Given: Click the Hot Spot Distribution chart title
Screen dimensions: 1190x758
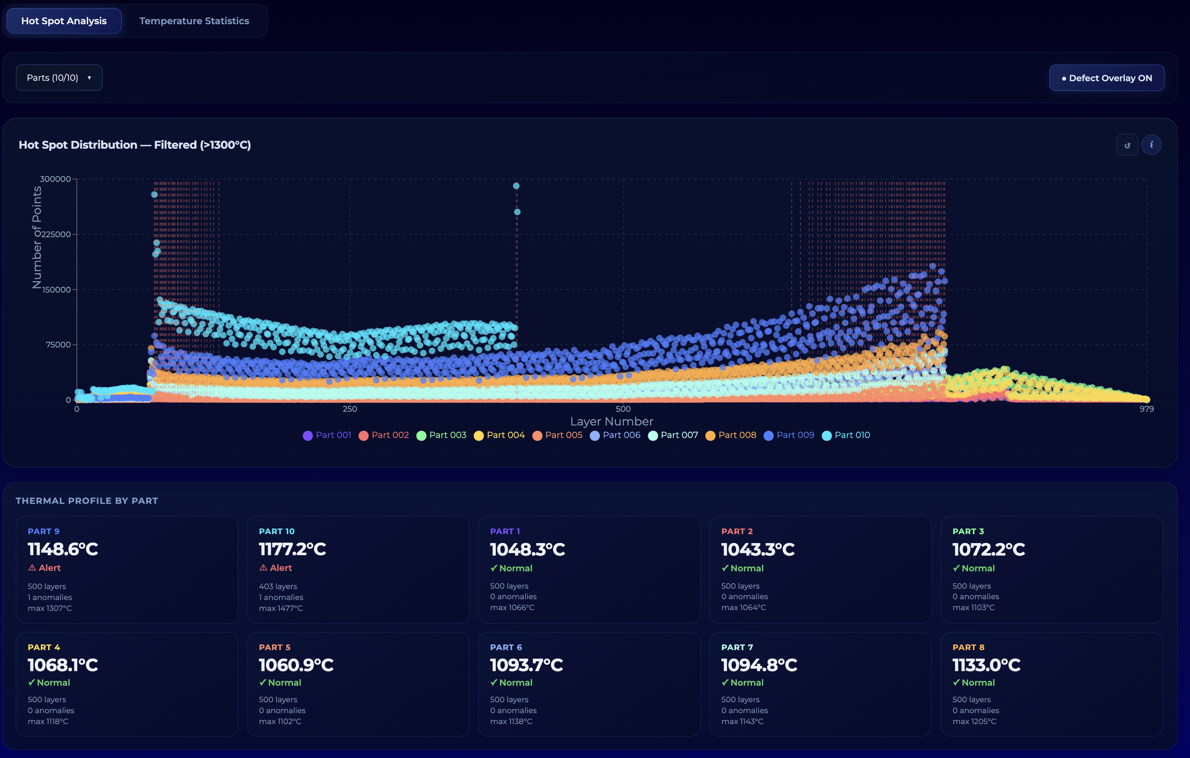Looking at the screenshot, I should point(135,145).
